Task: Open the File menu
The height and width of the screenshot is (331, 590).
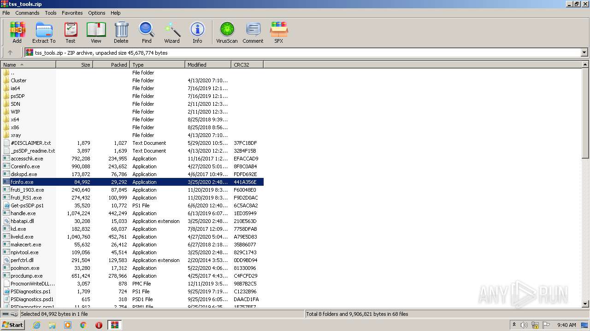Action: pyautogui.click(x=6, y=13)
